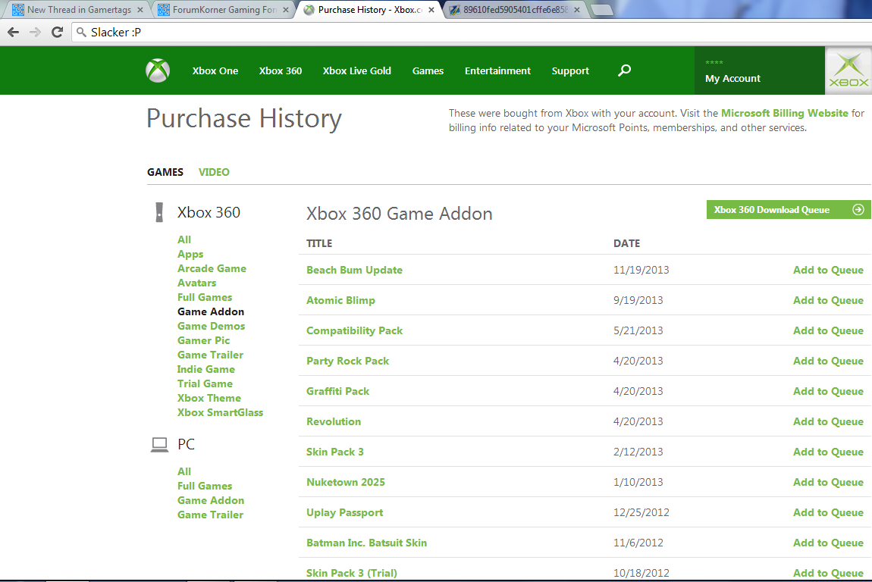This screenshot has height=582, width=872.
Task: Select Xbox 360 Game Addon filter
Action: tap(211, 312)
